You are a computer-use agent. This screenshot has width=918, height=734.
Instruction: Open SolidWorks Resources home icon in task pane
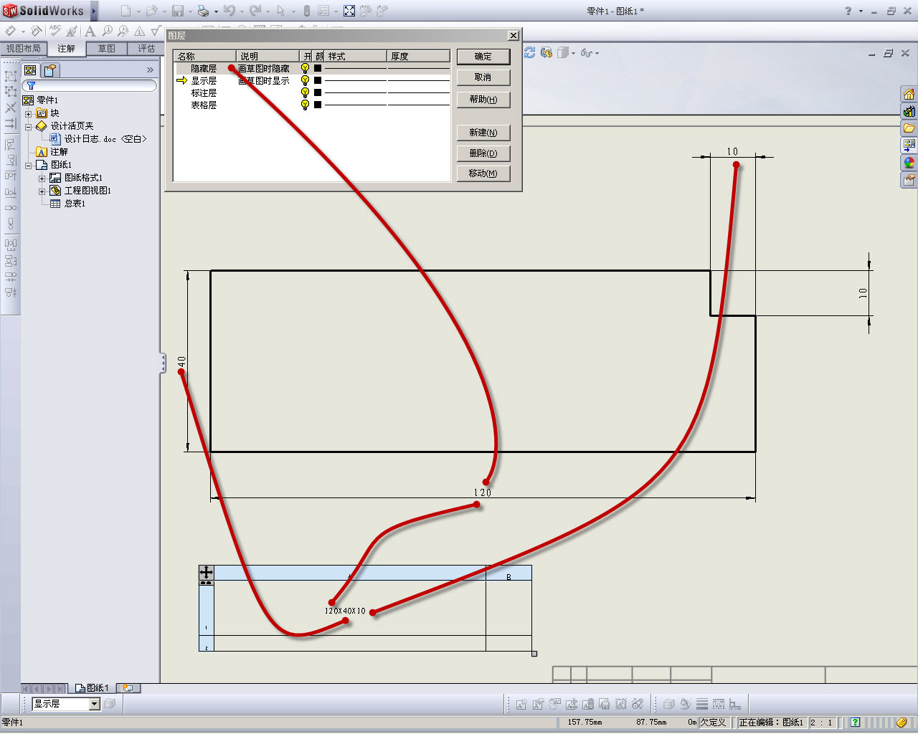tap(909, 95)
